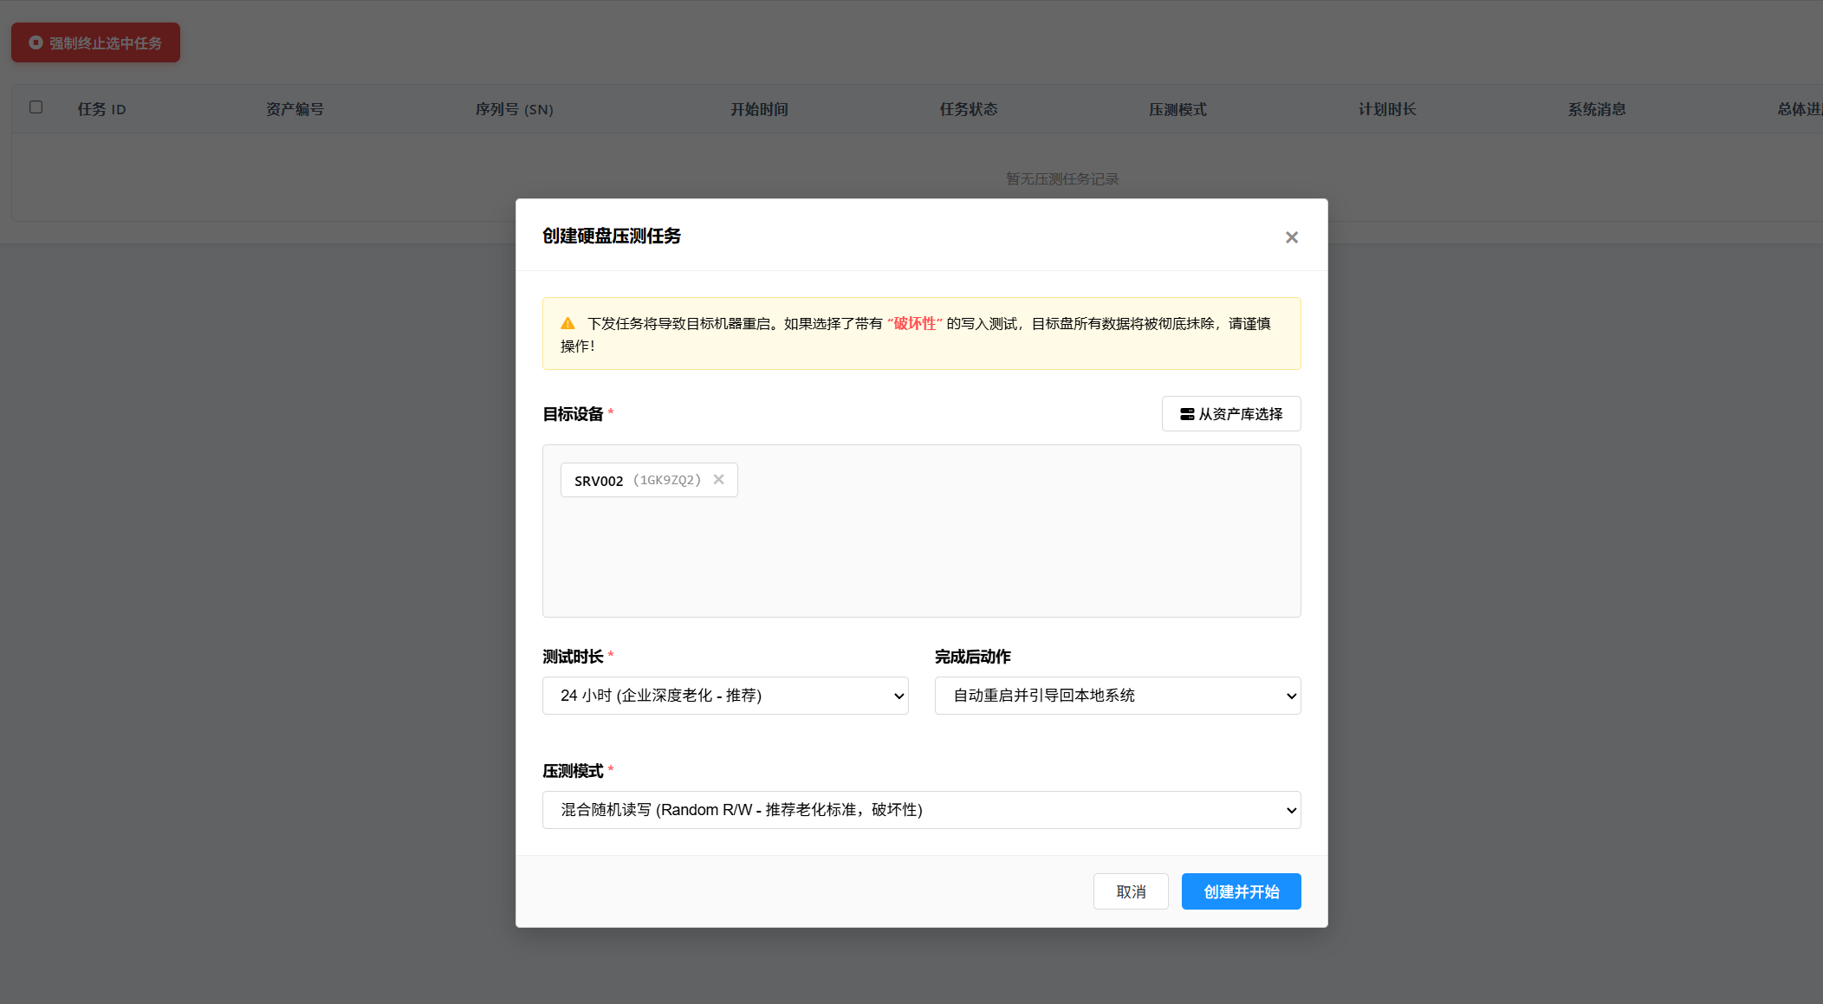
Task: Click the server icon in 从资产库选择 button
Action: click(x=1186, y=414)
